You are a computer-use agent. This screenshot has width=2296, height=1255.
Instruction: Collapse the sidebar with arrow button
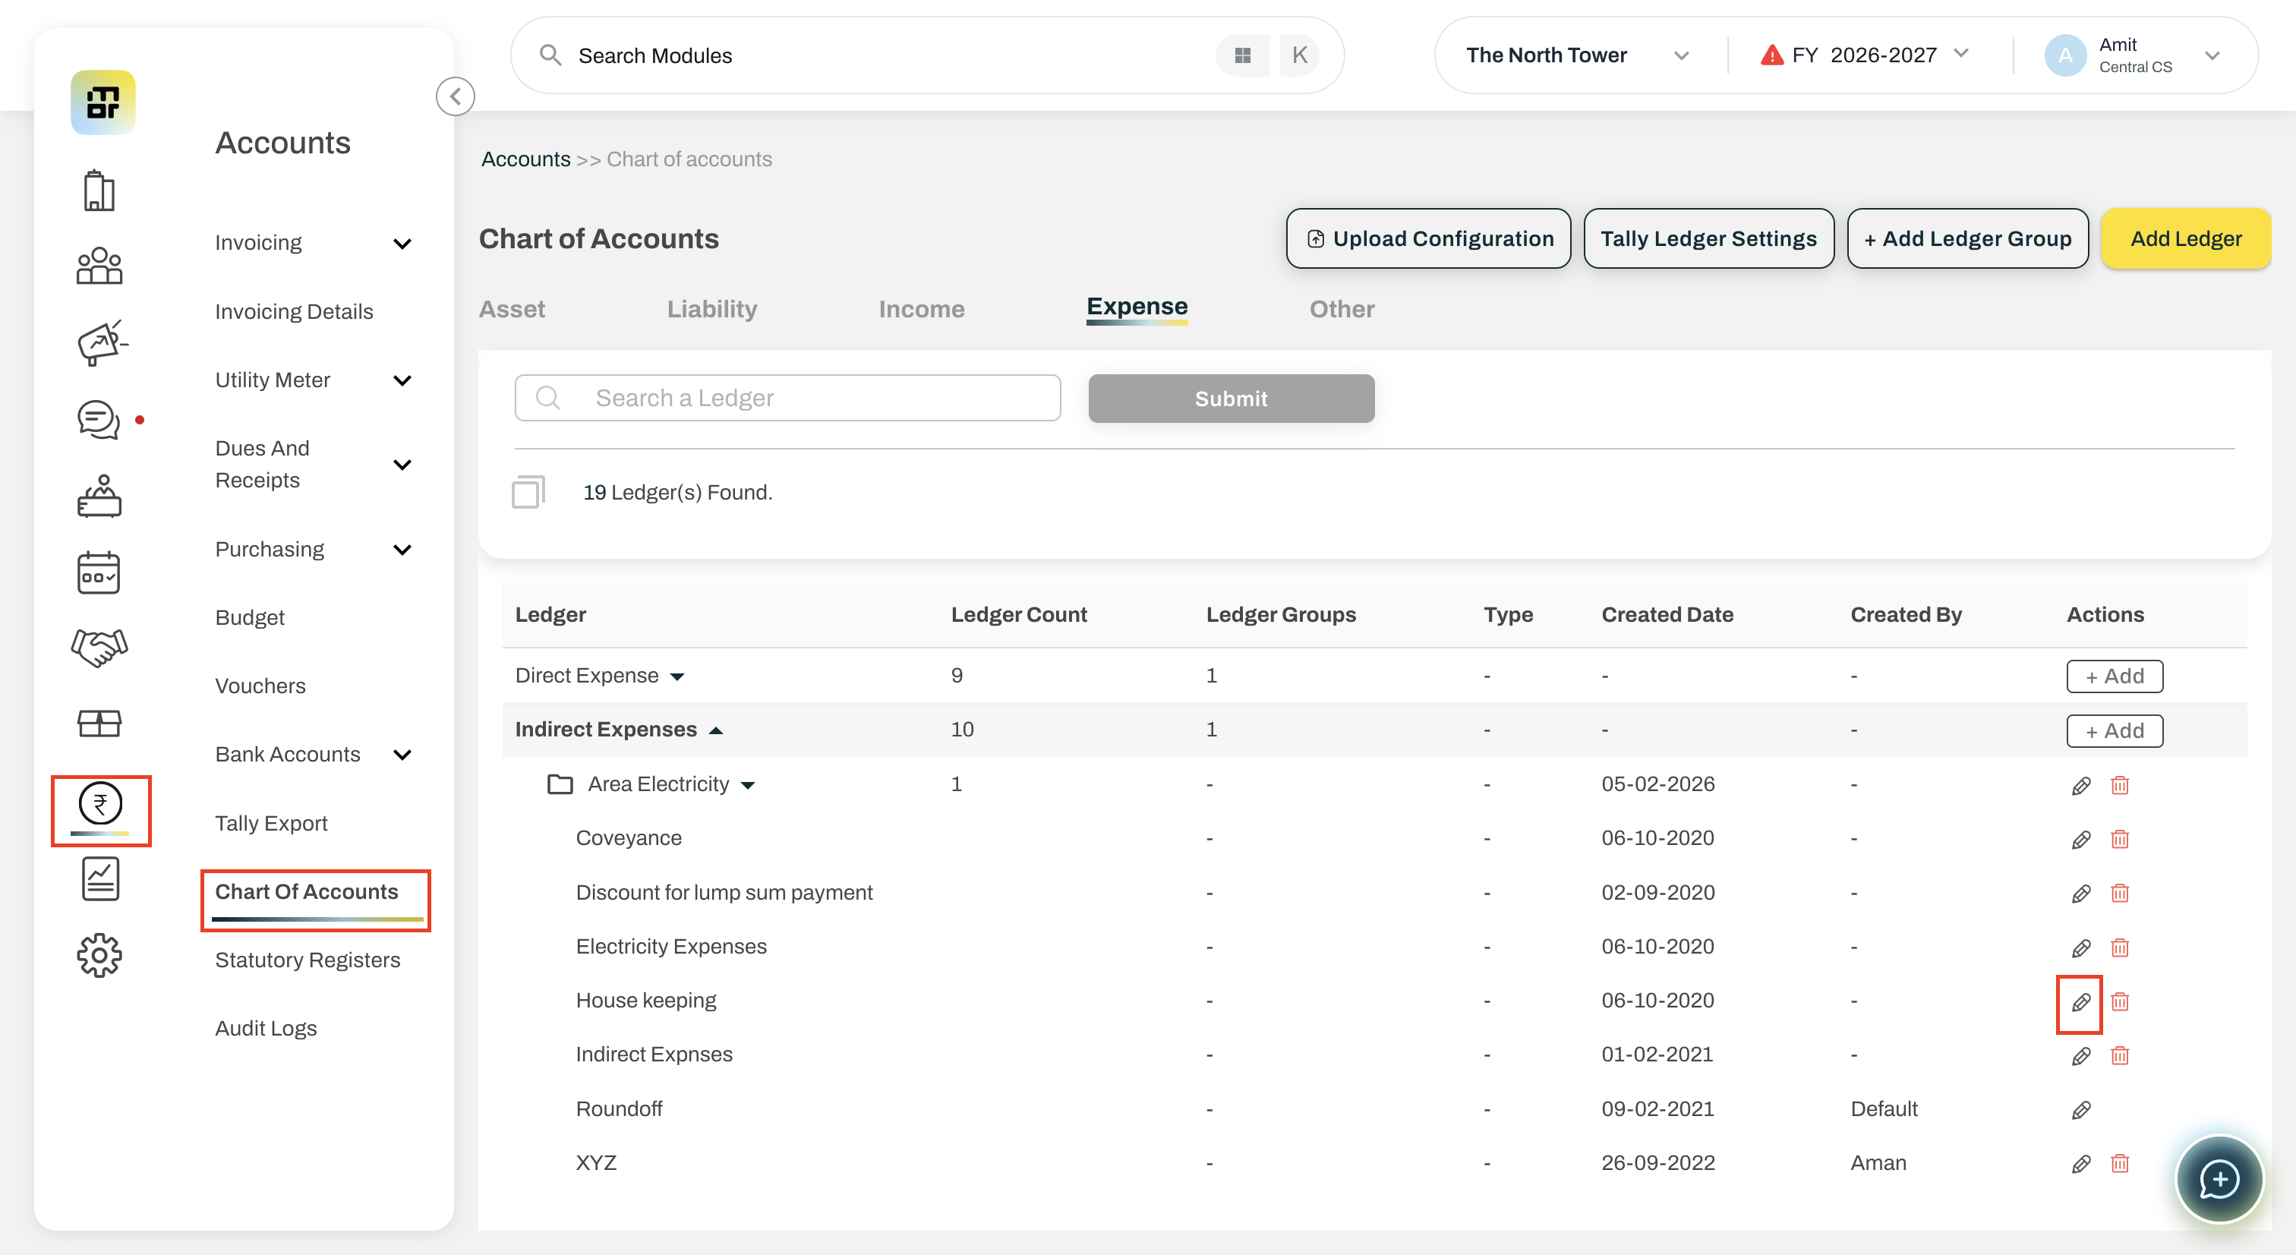point(455,96)
